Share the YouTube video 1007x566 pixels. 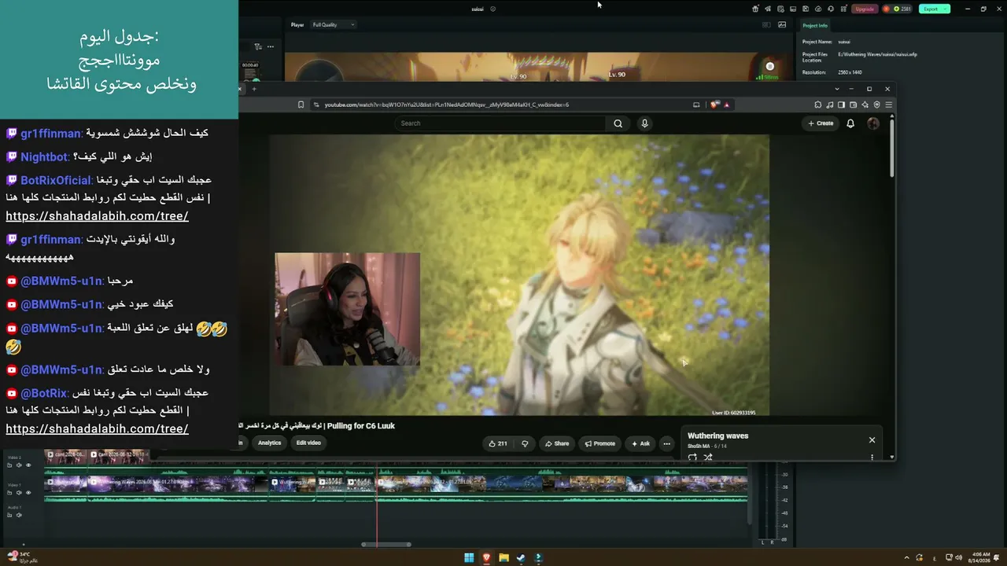pos(556,443)
